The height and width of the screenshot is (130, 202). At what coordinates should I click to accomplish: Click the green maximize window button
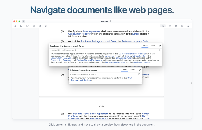tap(19, 21)
